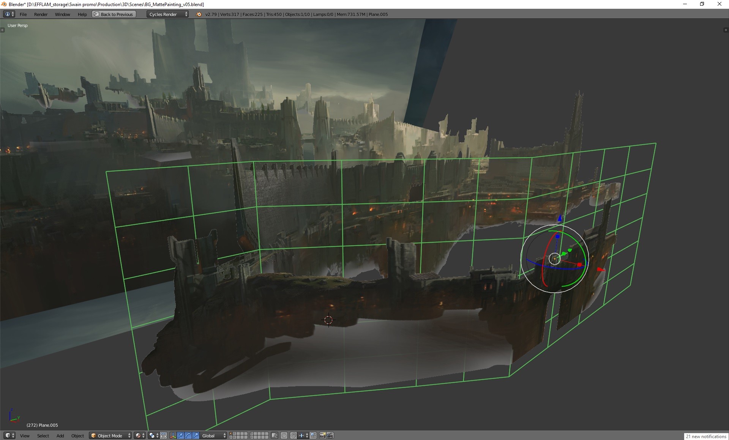Expand the properties region plus tab at right
This screenshot has width=729, height=440.
726,30
